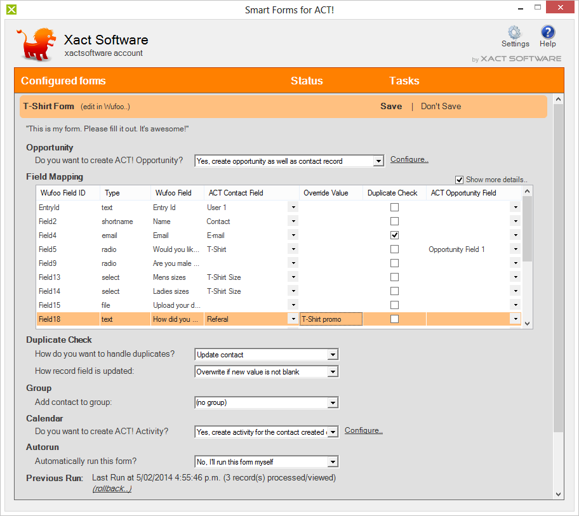Screen dimensions: 579x516
Task: Minimize the Smart Forms window
Action: click(x=521, y=8)
